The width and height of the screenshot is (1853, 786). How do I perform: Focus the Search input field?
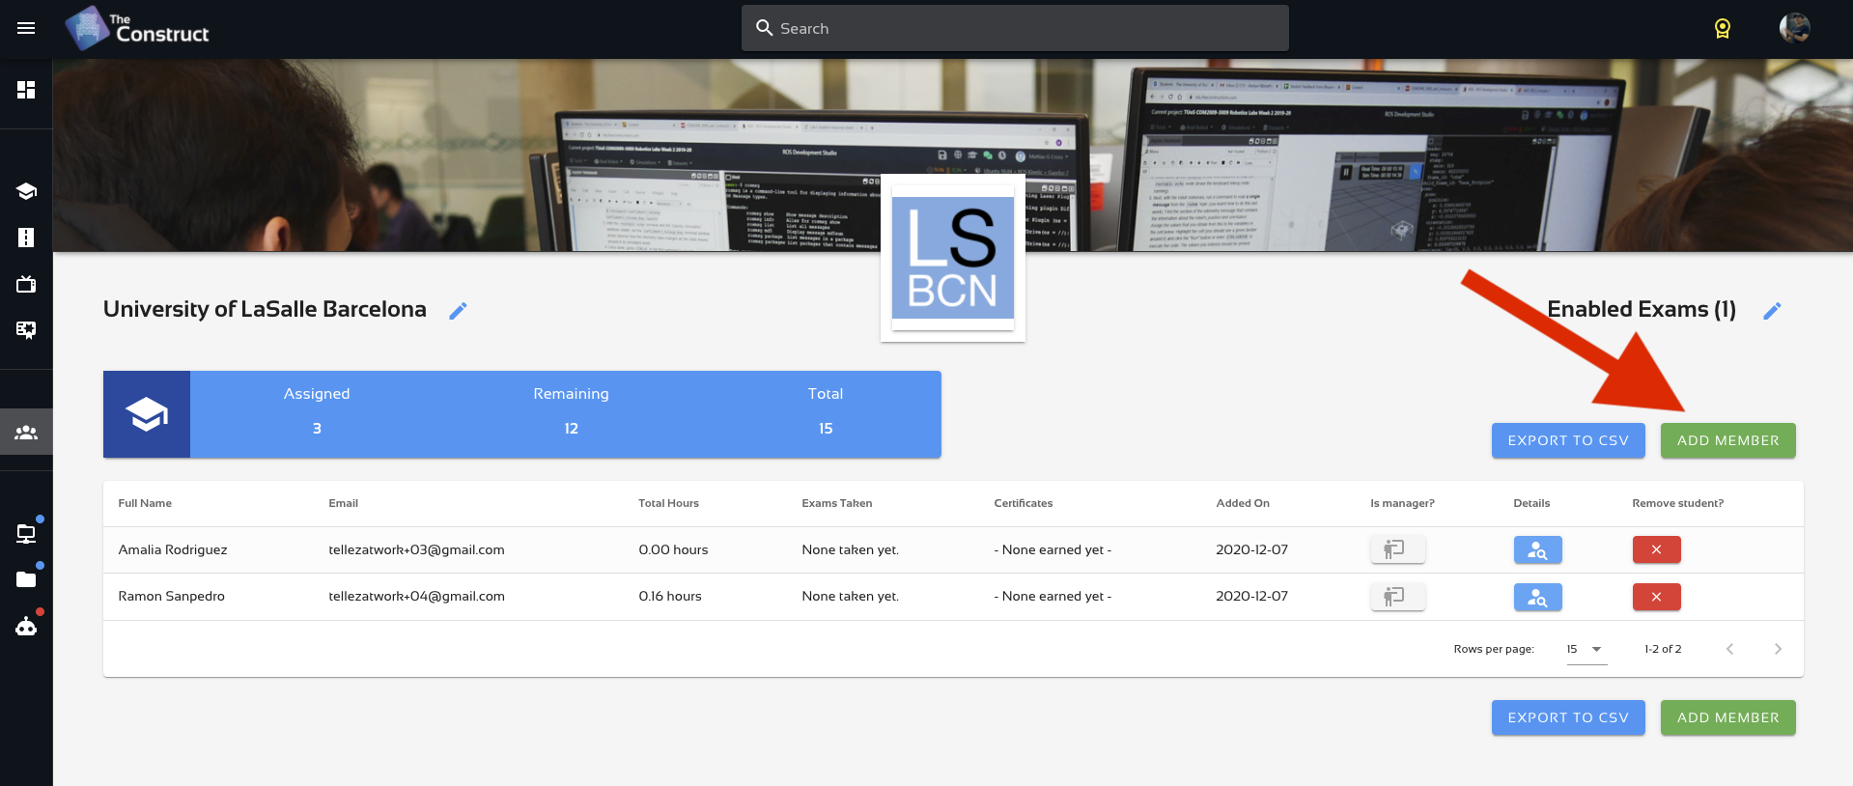pyautogui.click(x=1015, y=28)
